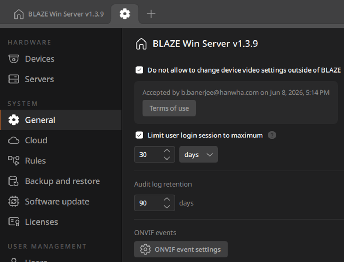Click the Cloud icon
Image resolution: width=344 pixels, height=262 pixels.
click(x=14, y=140)
